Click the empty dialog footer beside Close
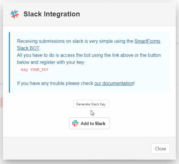Screen dimensions: 179x164 point(76,148)
